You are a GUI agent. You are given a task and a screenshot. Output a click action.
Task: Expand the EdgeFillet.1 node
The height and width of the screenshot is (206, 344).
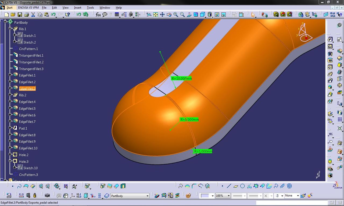[10, 74]
